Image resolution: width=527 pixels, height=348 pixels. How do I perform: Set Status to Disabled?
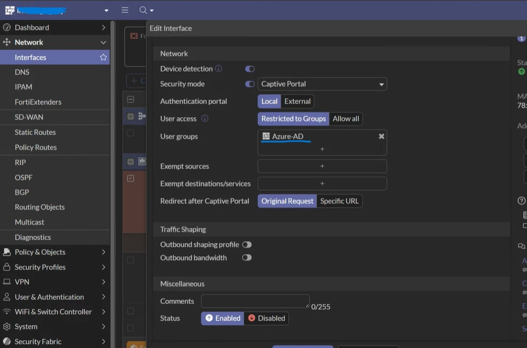pyautogui.click(x=266, y=318)
